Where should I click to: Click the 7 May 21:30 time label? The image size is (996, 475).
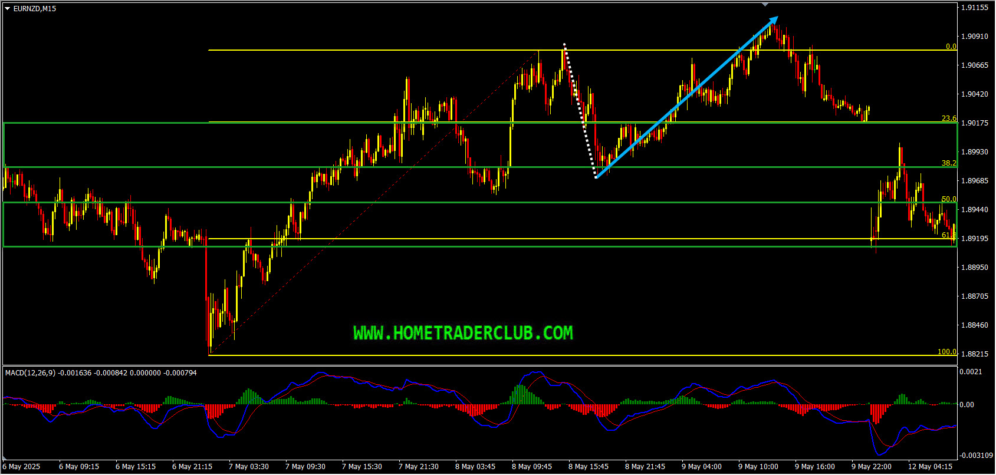419,467
